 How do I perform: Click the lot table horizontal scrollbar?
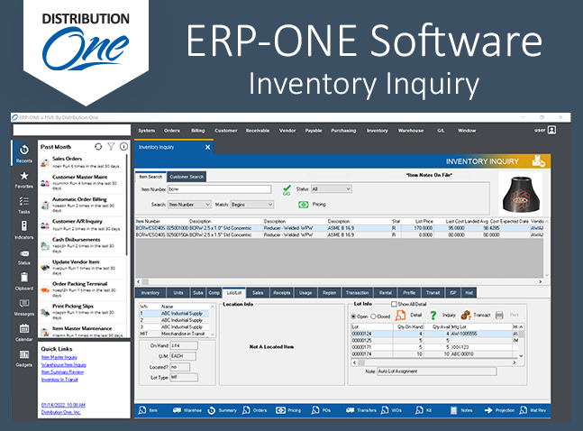click(x=434, y=362)
